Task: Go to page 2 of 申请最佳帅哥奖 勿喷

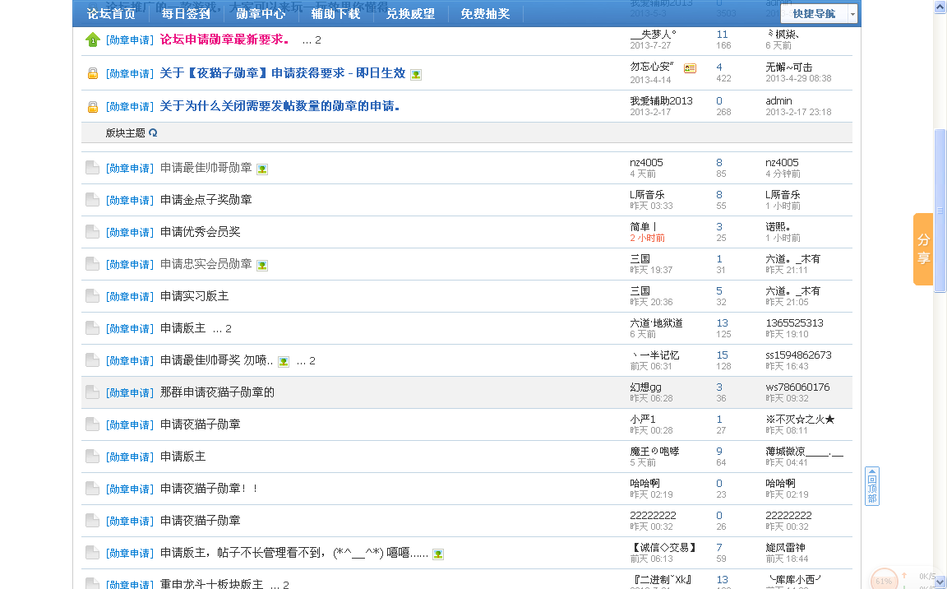Action: point(312,360)
